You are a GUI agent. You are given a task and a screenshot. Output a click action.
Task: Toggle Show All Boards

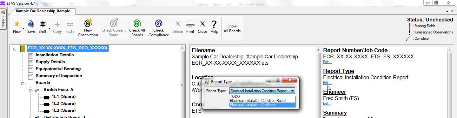click(232, 28)
